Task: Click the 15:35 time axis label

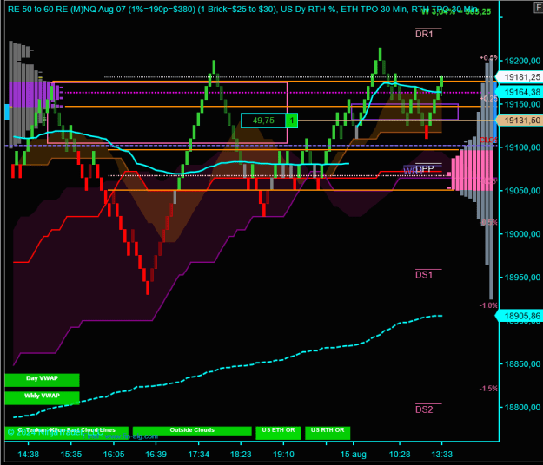Action: (71, 455)
